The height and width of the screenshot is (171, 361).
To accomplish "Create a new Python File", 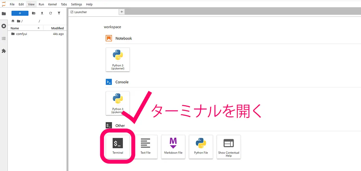I will point(201,146).
